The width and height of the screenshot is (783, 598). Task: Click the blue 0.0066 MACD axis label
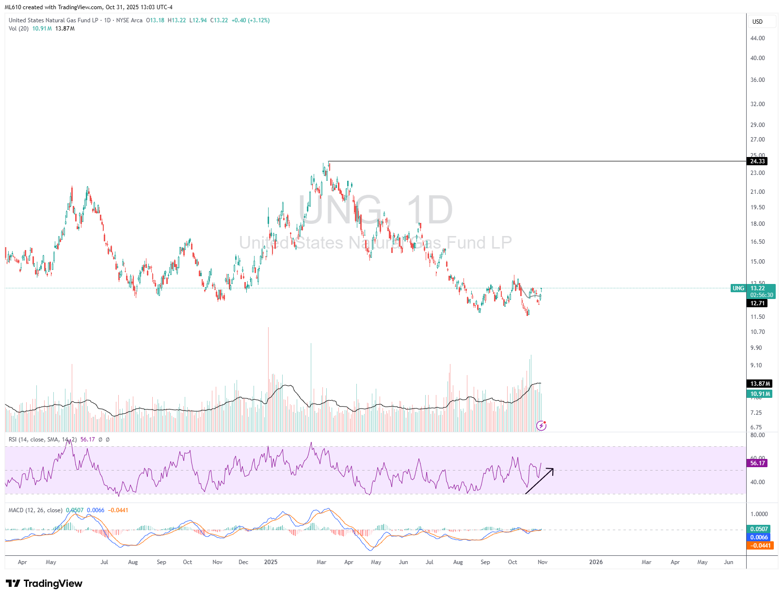759,537
